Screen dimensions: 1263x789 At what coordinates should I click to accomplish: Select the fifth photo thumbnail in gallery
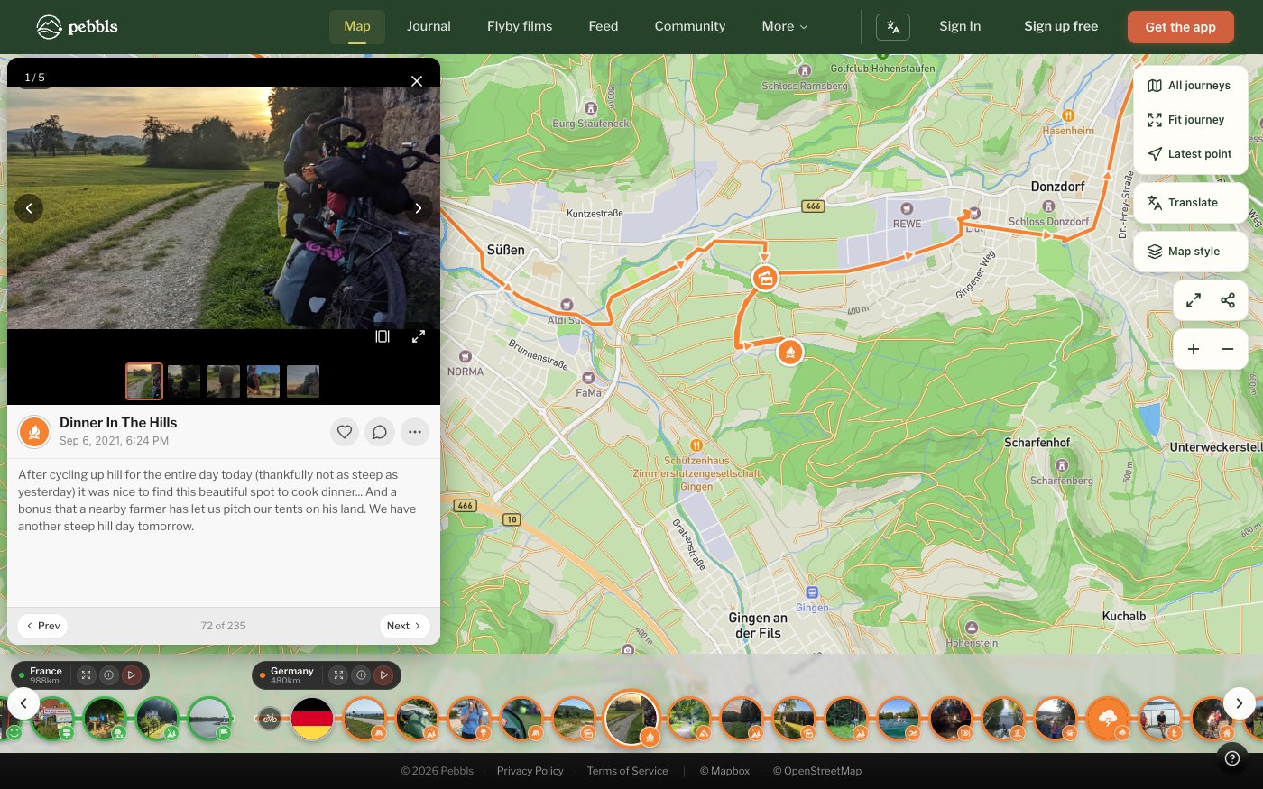(x=303, y=381)
